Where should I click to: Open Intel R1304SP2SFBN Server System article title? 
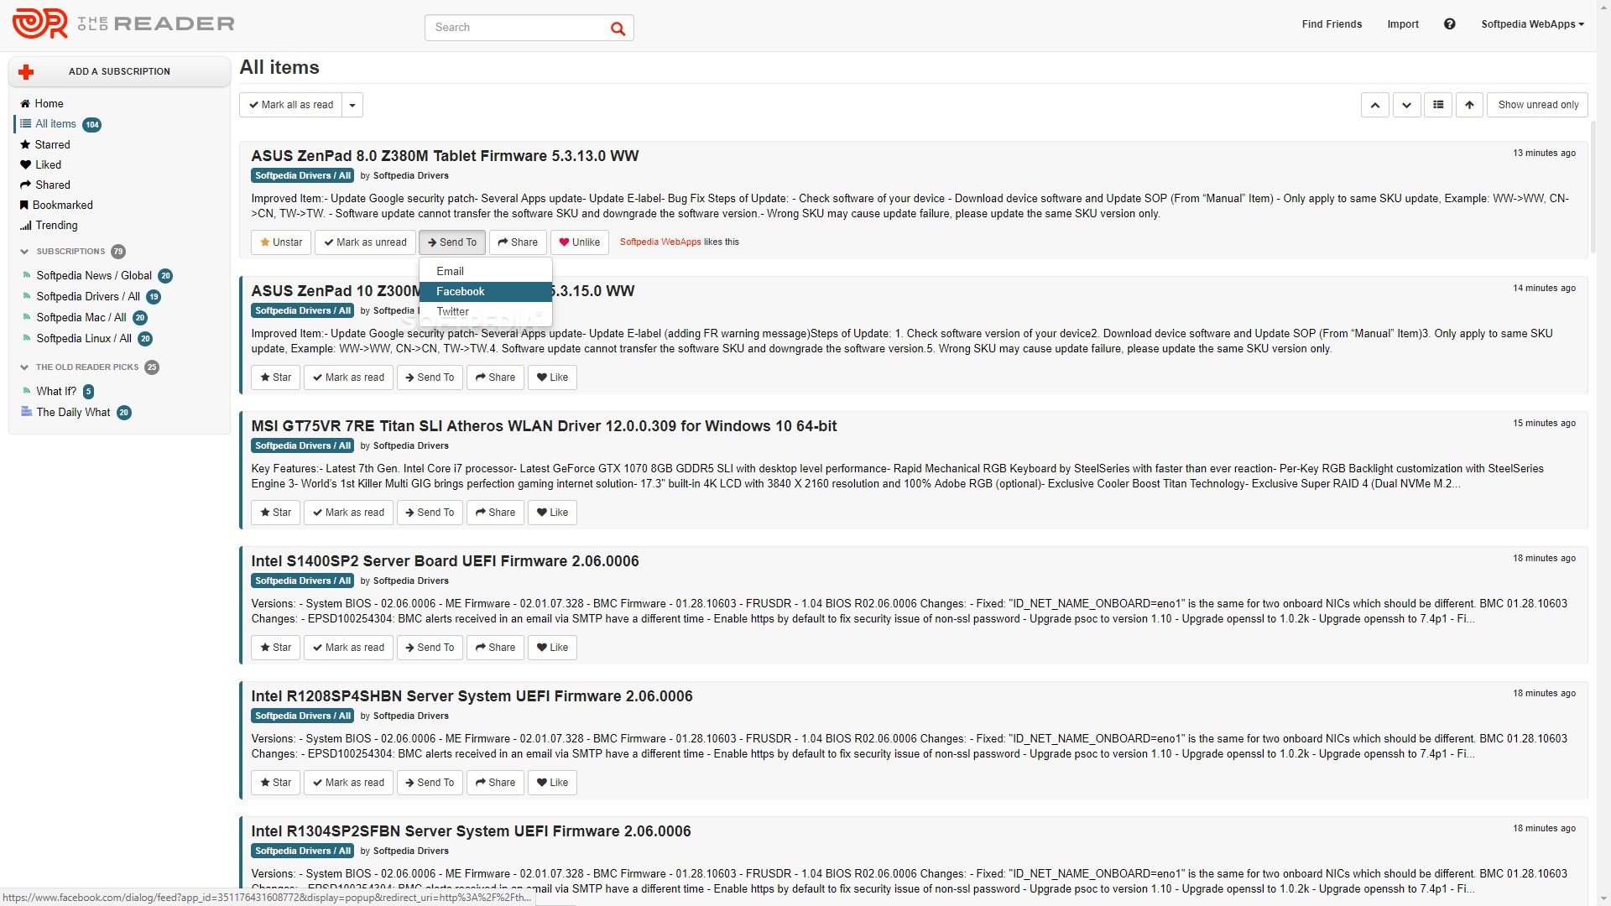tap(471, 831)
